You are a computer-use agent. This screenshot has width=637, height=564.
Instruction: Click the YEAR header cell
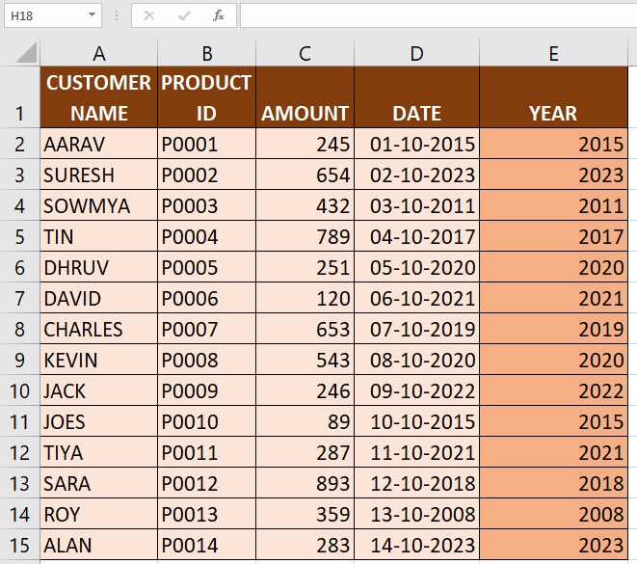553,113
